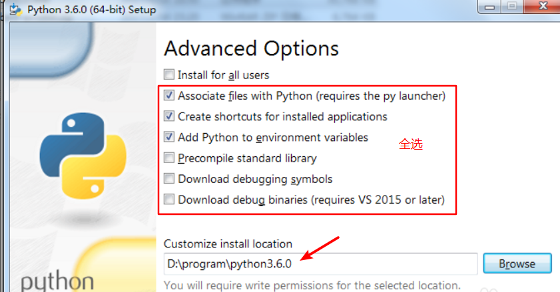Toggle Create shortcuts for installed applications
This screenshot has width=560, height=292.
pyautogui.click(x=169, y=116)
